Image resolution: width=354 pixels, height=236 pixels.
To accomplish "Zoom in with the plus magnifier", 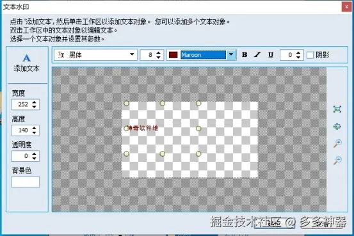I will pos(337,143).
